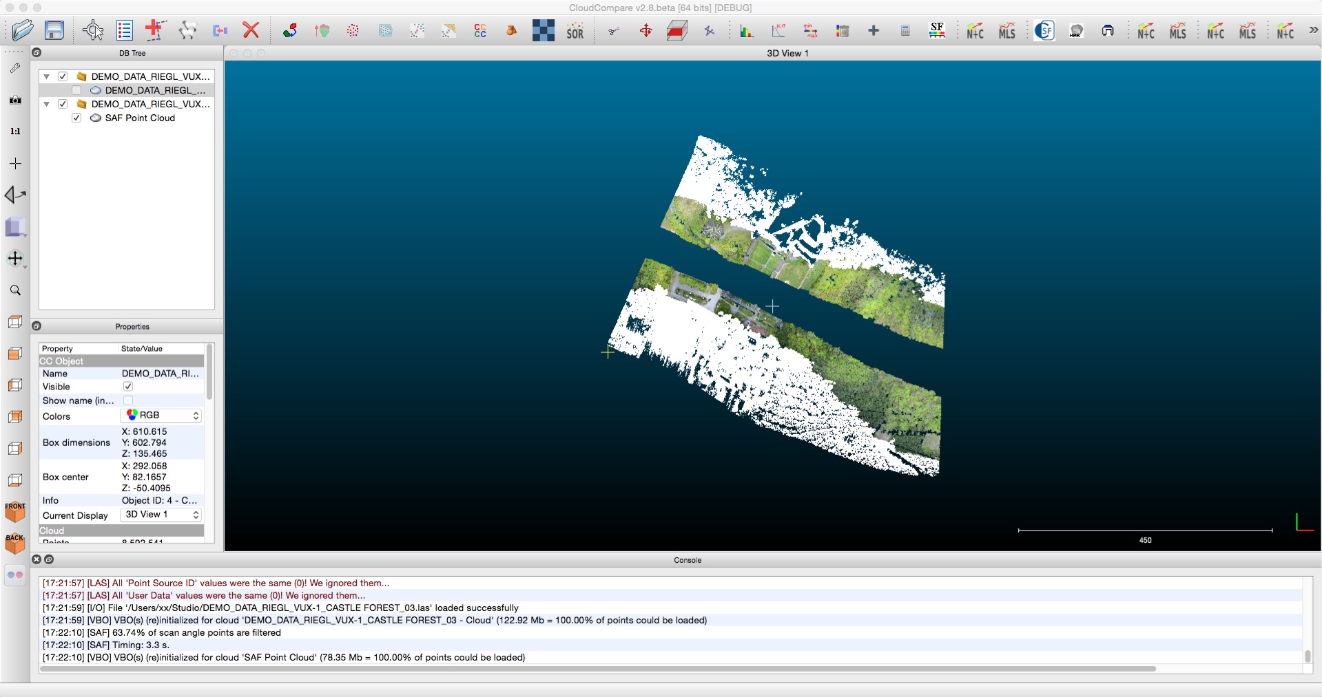Collapse the second DEMO_DATA_RIEGL_VUX tree folder
The image size is (1322, 697).
47,104
